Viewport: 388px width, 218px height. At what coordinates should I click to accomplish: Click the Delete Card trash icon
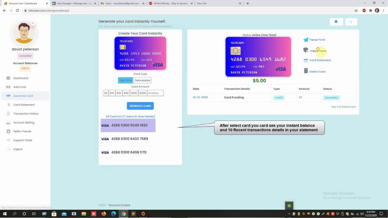[x=306, y=71]
